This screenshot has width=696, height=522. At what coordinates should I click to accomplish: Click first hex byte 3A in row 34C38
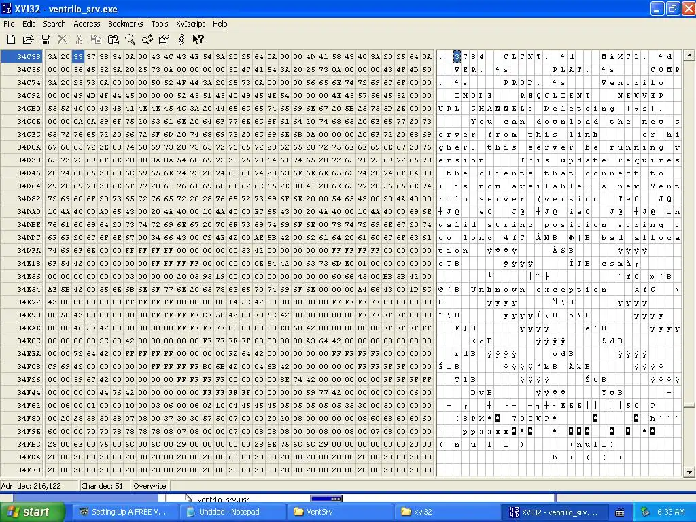pos(52,56)
